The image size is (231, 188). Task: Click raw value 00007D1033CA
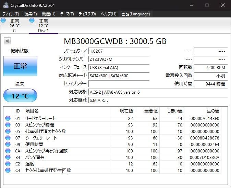coord(205,158)
